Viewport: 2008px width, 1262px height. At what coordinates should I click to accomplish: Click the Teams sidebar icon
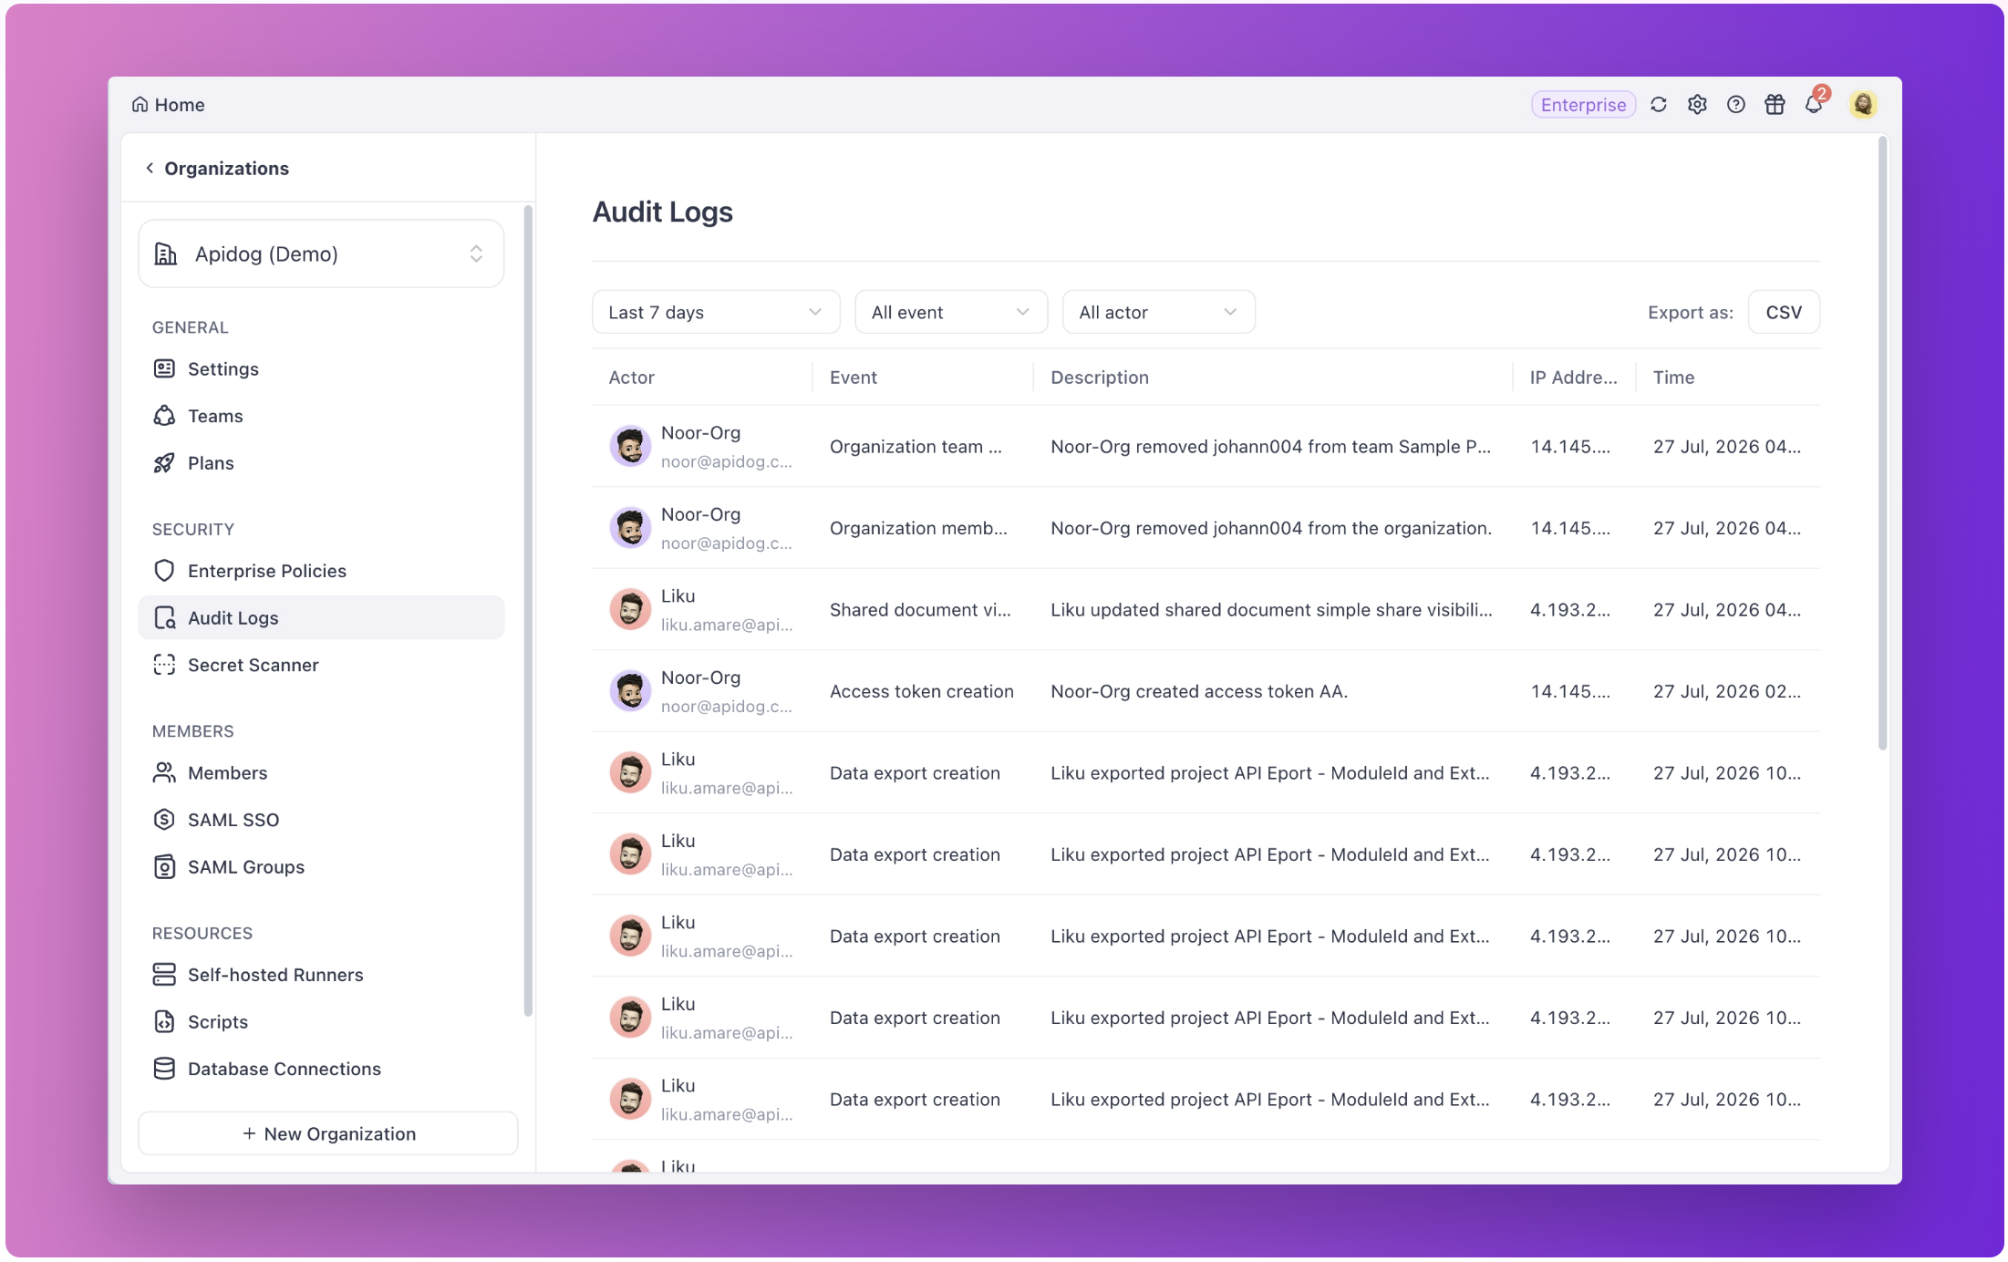164,416
